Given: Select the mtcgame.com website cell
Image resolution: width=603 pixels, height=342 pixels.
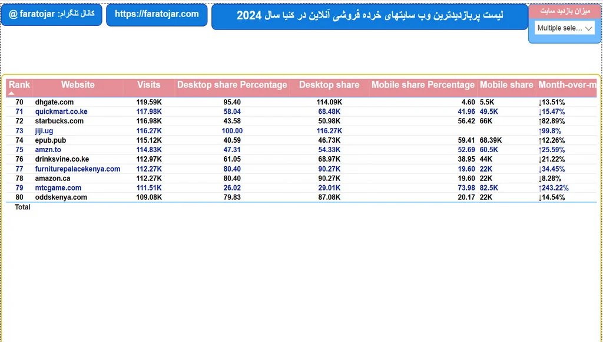Looking at the screenshot, I should point(58,188).
